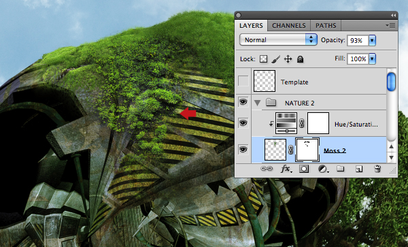408x247 pixels.
Task: Switch to the Paths tab
Action: click(326, 25)
